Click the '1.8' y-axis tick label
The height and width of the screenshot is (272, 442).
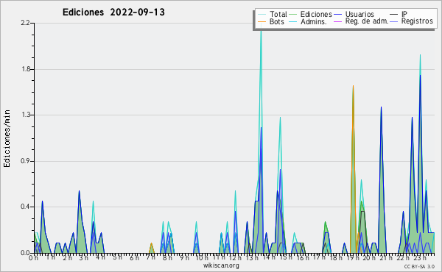[x=25, y=69]
